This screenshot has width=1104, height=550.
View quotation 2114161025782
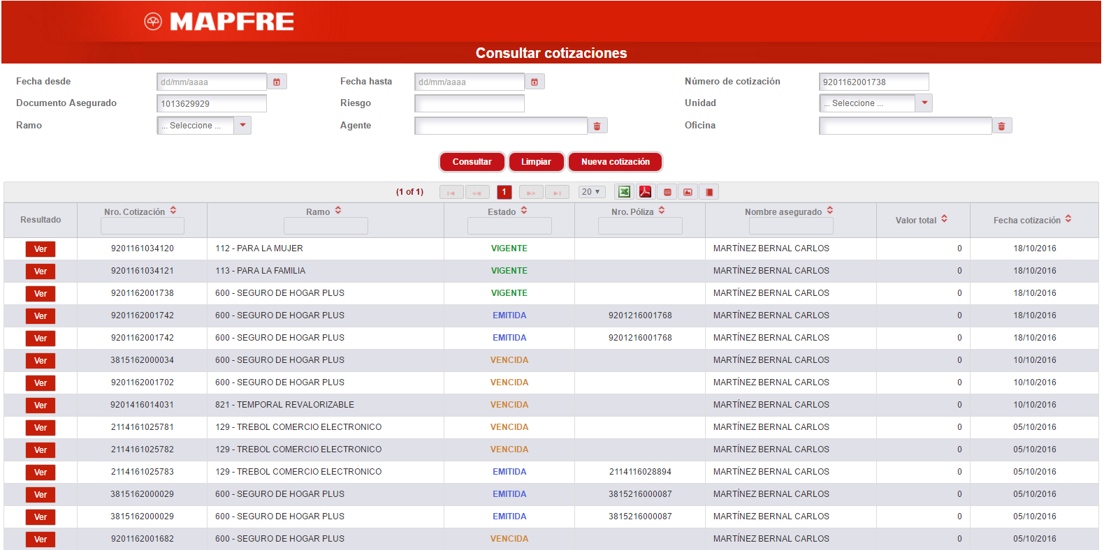tap(41, 450)
